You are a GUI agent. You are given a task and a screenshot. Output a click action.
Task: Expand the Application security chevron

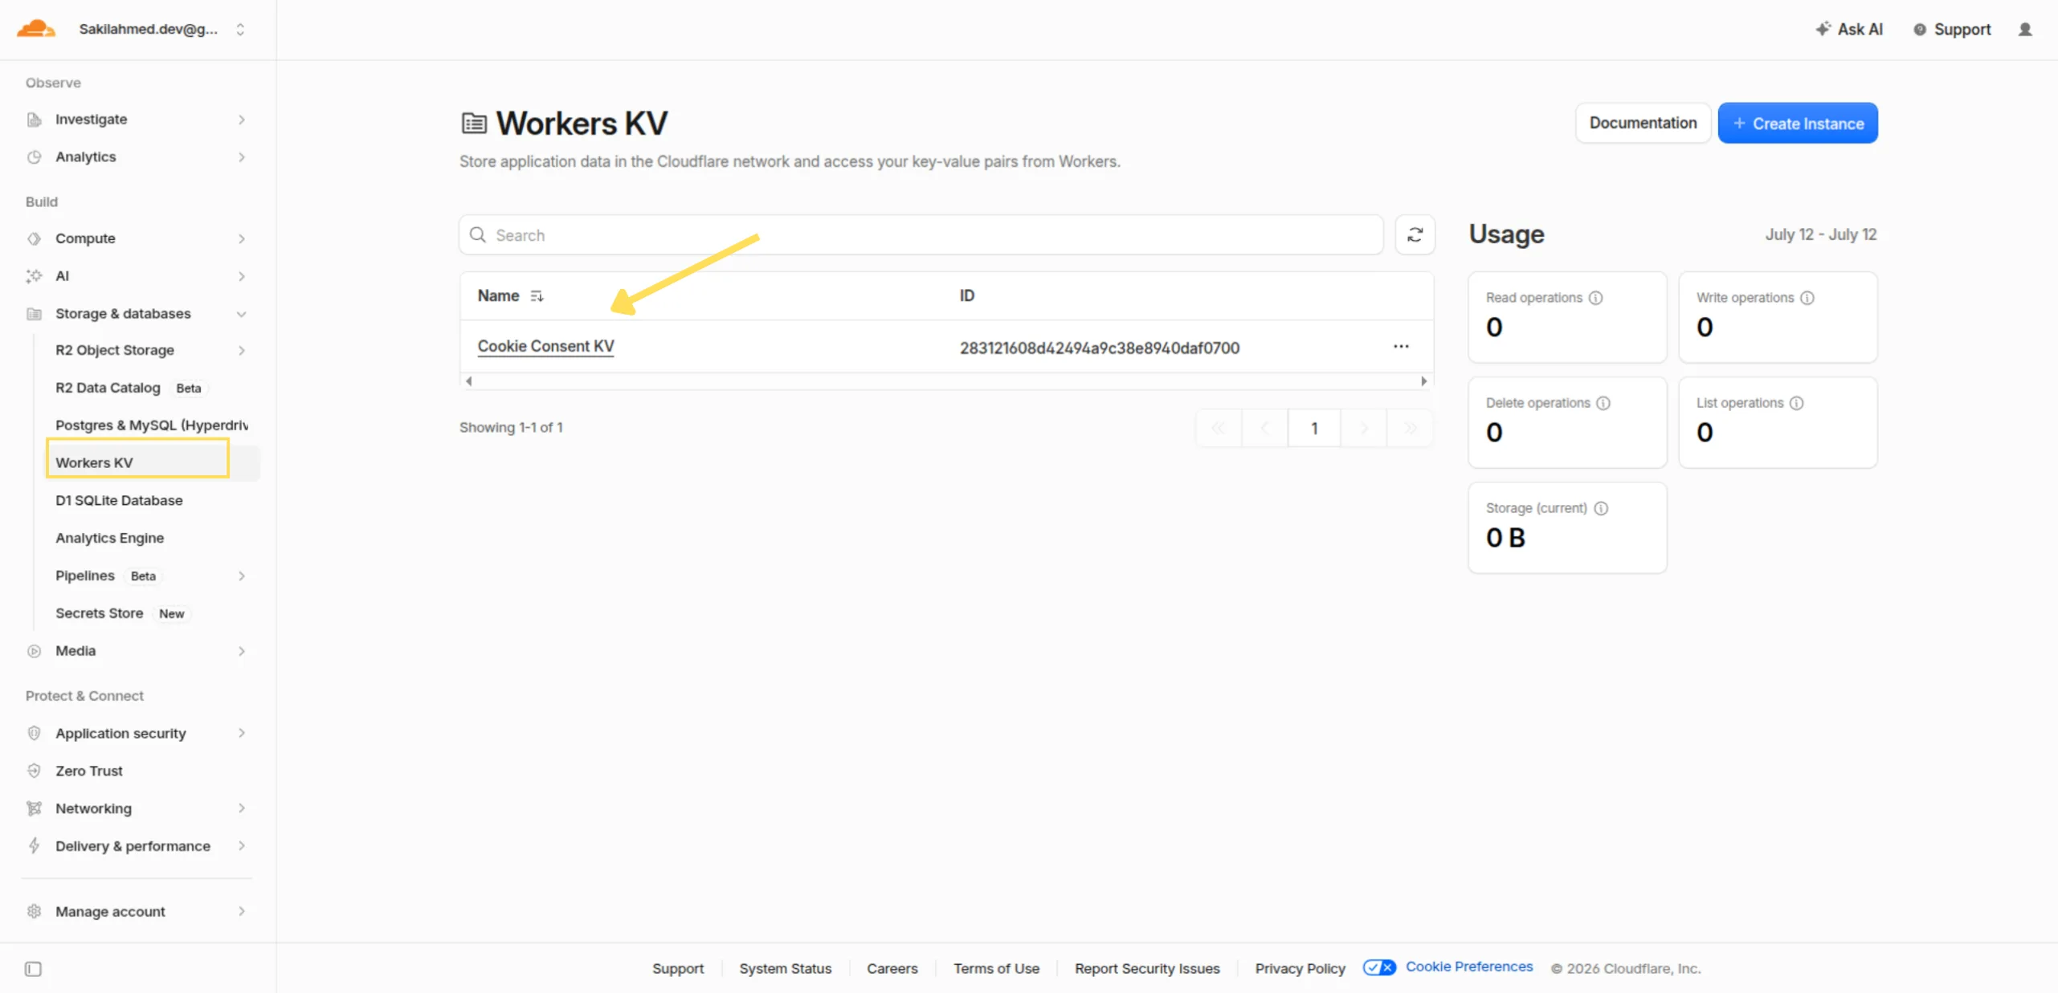tap(242, 733)
